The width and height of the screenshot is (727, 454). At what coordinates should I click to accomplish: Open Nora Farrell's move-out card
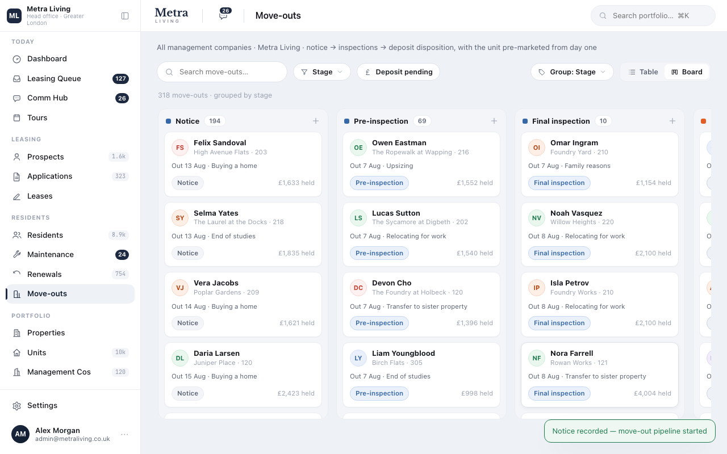point(600,375)
